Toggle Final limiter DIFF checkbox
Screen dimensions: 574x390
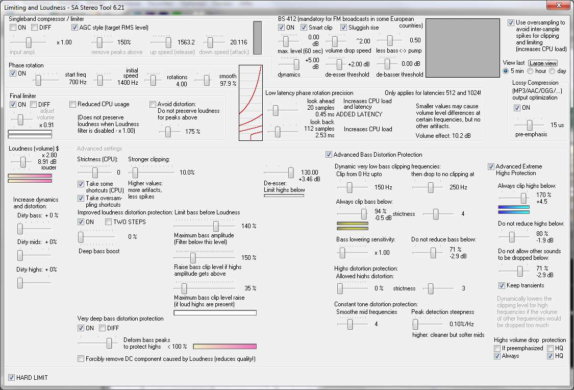point(33,104)
